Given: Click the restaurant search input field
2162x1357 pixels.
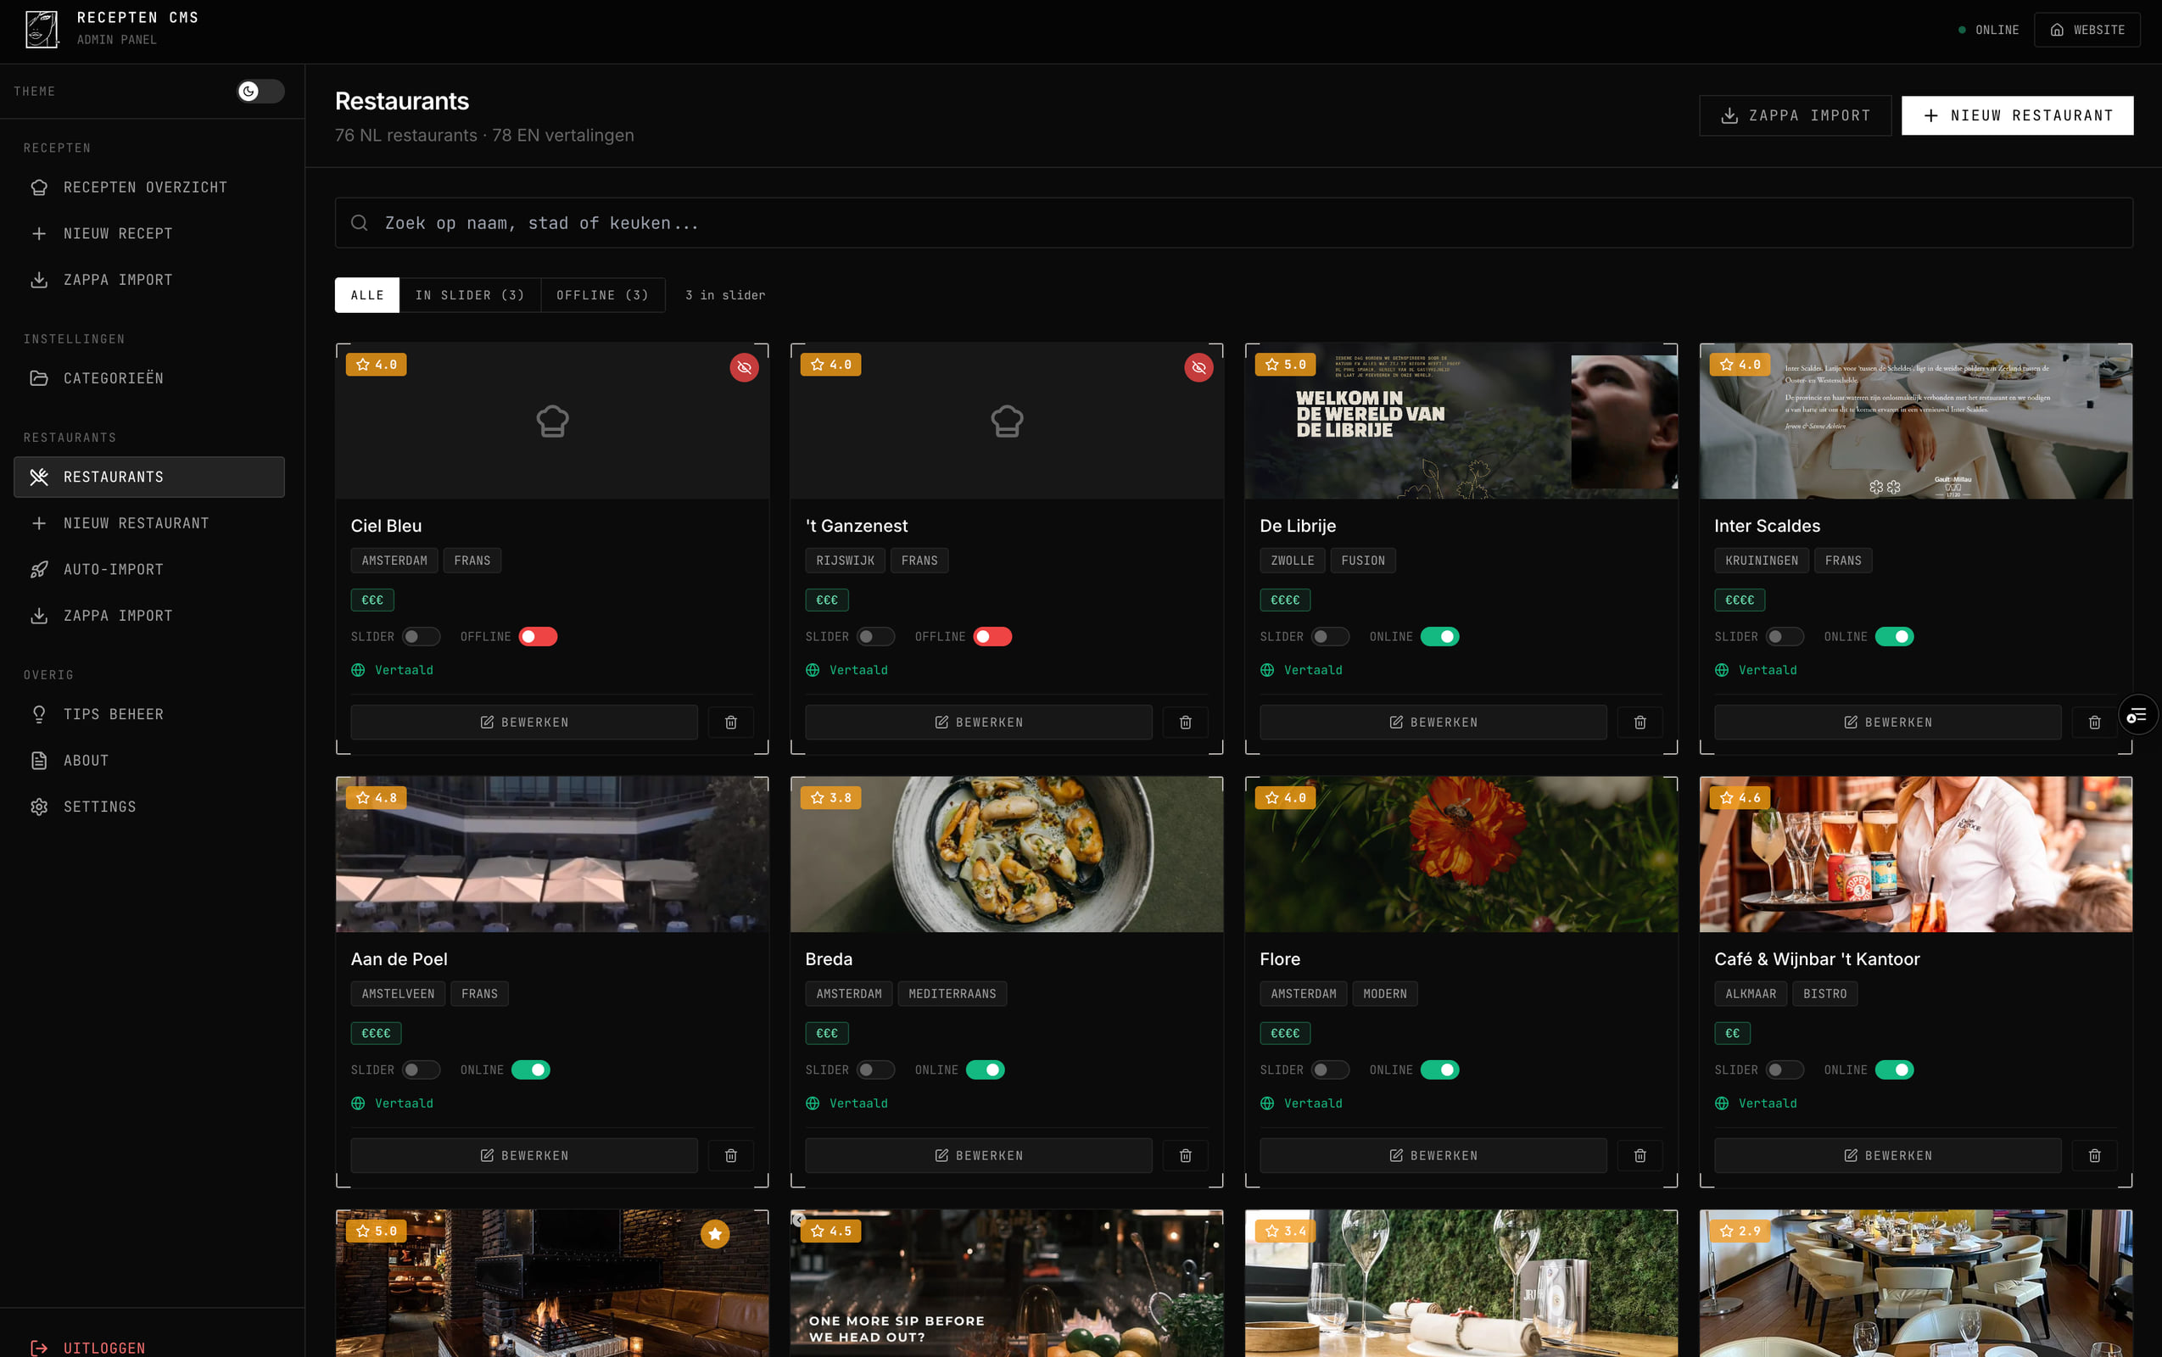Looking at the screenshot, I should (1233, 222).
